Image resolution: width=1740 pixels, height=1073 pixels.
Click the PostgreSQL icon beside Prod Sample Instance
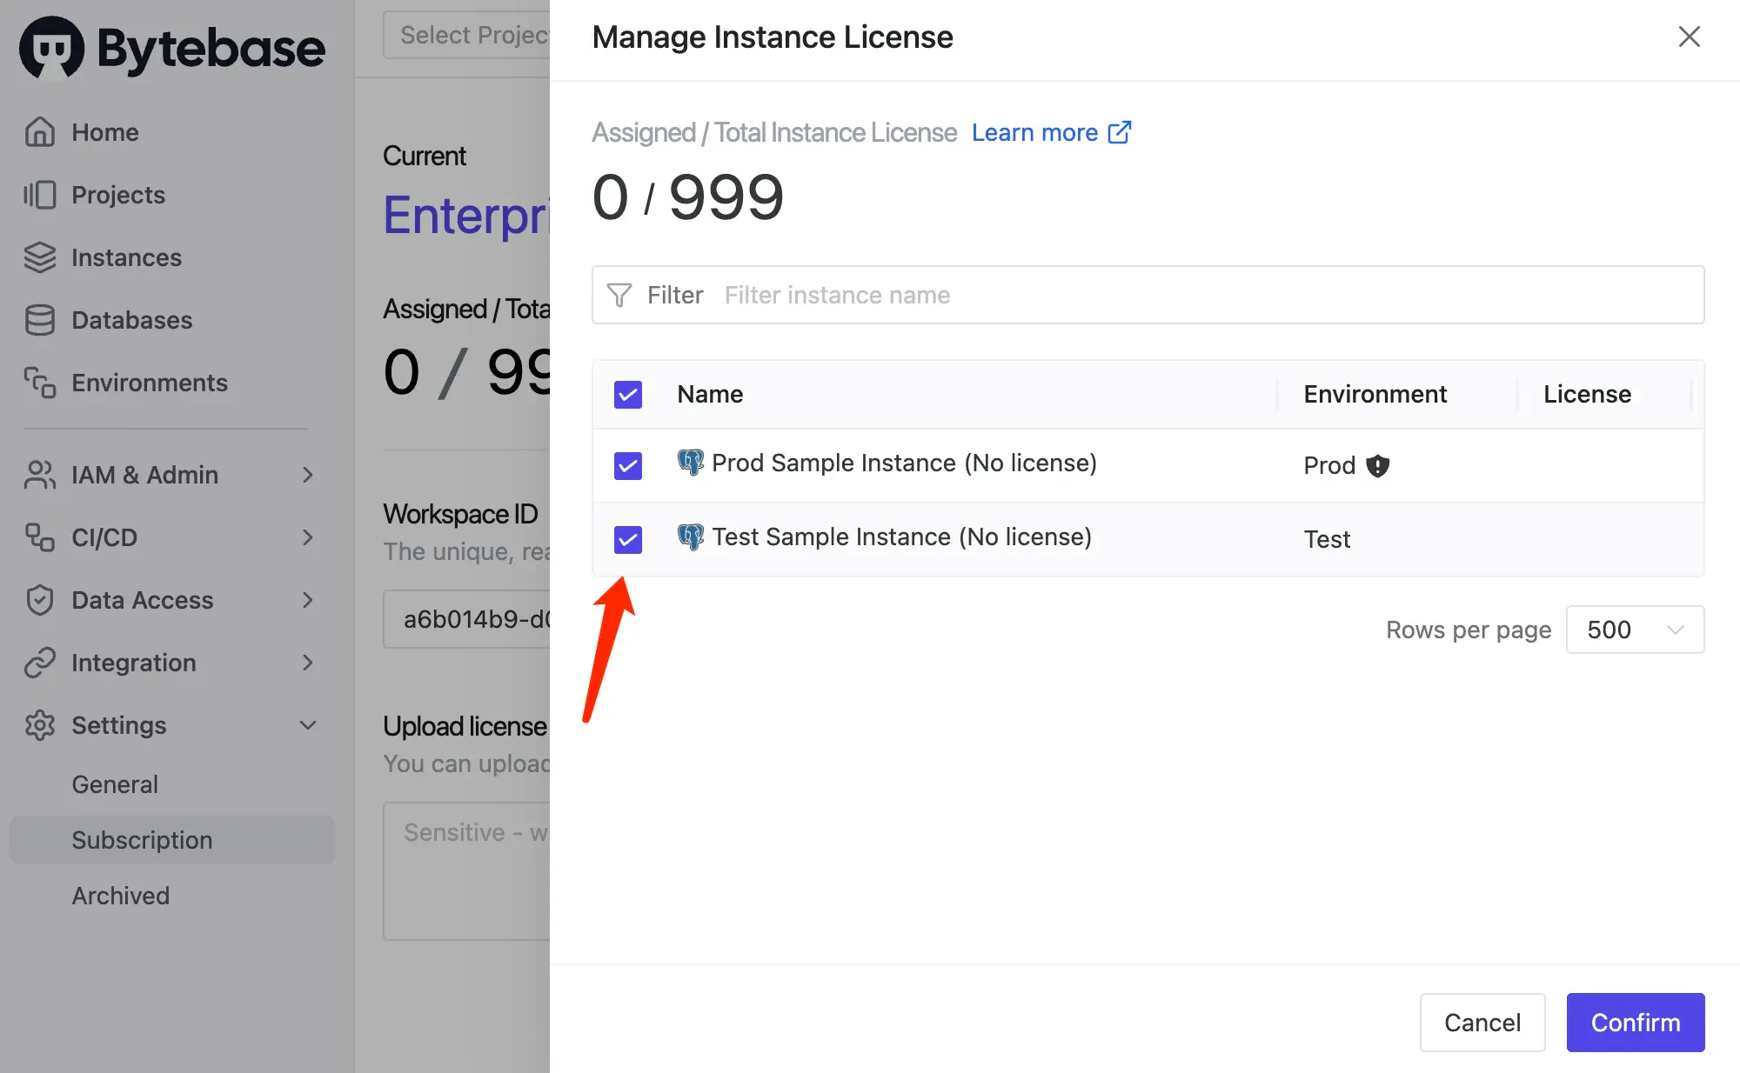point(690,463)
